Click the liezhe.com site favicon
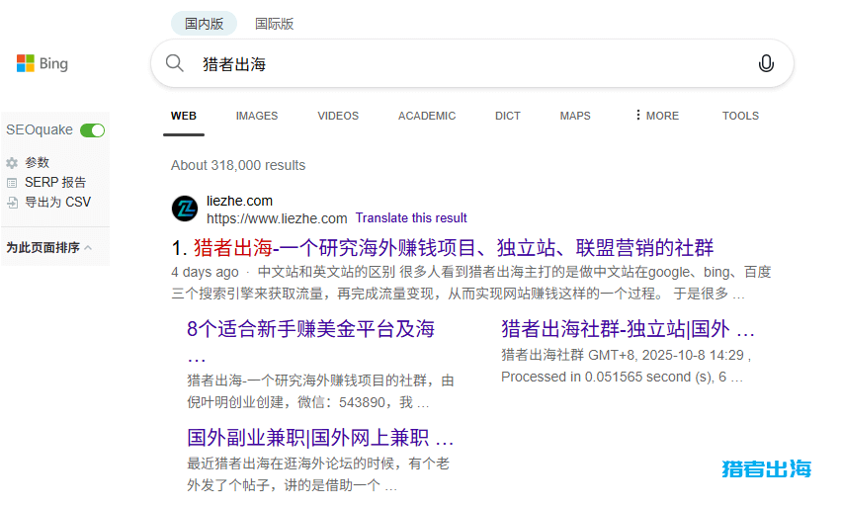This screenshot has width=841, height=507. click(x=185, y=209)
